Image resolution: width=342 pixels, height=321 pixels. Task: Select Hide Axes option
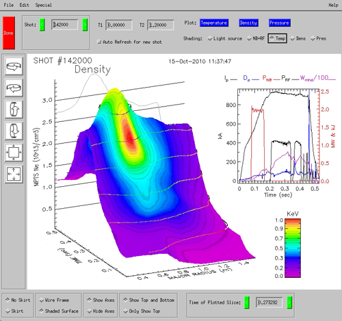[x=101, y=311]
